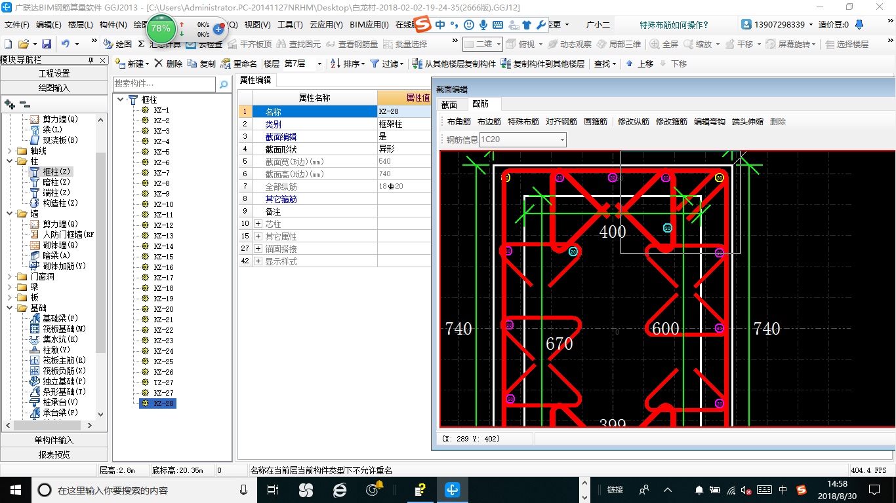
Task: Expand the 门窗洞 tree node
Action: (9, 276)
